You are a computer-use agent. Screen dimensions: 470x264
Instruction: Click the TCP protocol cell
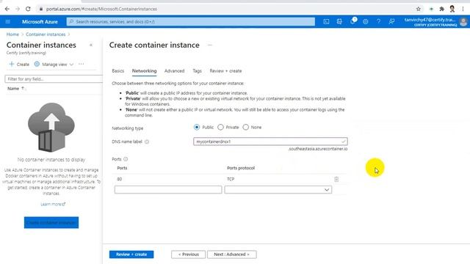231,179
